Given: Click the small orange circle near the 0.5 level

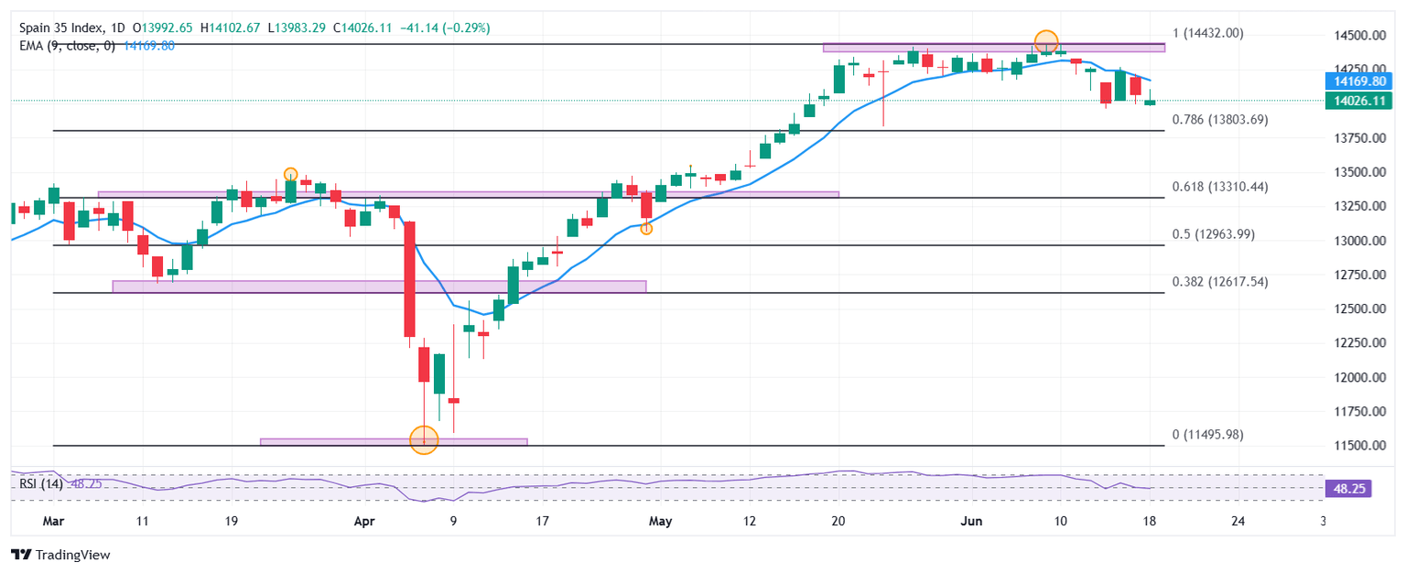Looking at the screenshot, I should pyautogui.click(x=646, y=229).
